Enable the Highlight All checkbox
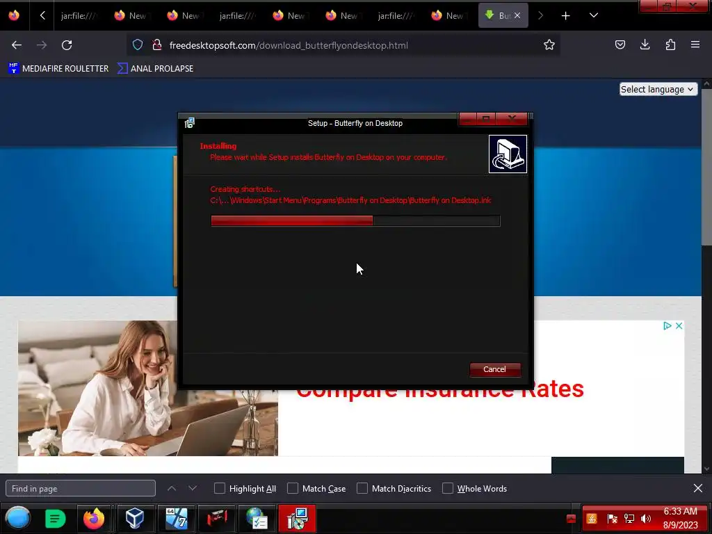 (x=220, y=489)
